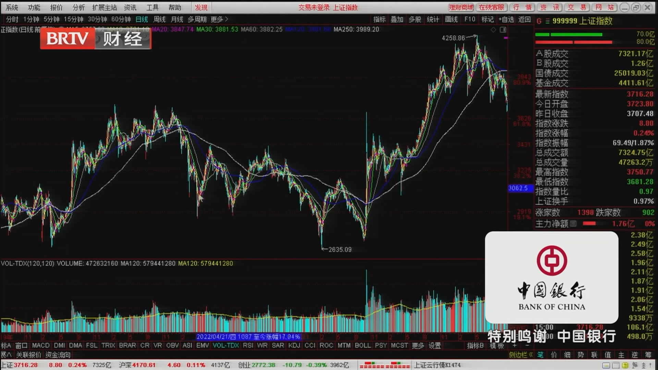Open the 设置 indicator settings
Image resolution: width=658 pixels, height=370 pixels.
tap(435, 346)
